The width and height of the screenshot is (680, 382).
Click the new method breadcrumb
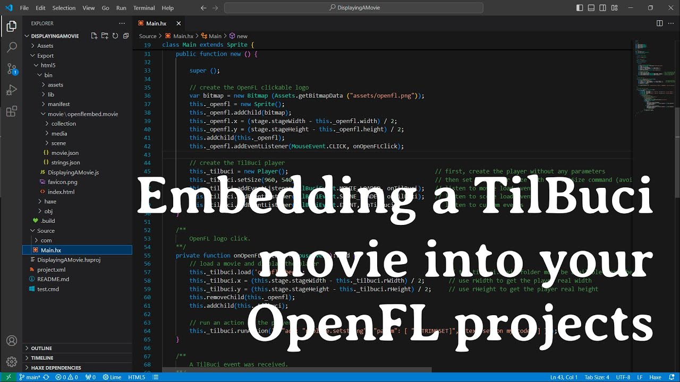pyautogui.click(x=239, y=36)
